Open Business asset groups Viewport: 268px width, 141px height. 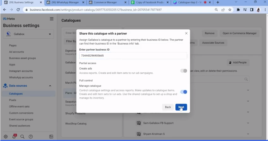[22, 58]
